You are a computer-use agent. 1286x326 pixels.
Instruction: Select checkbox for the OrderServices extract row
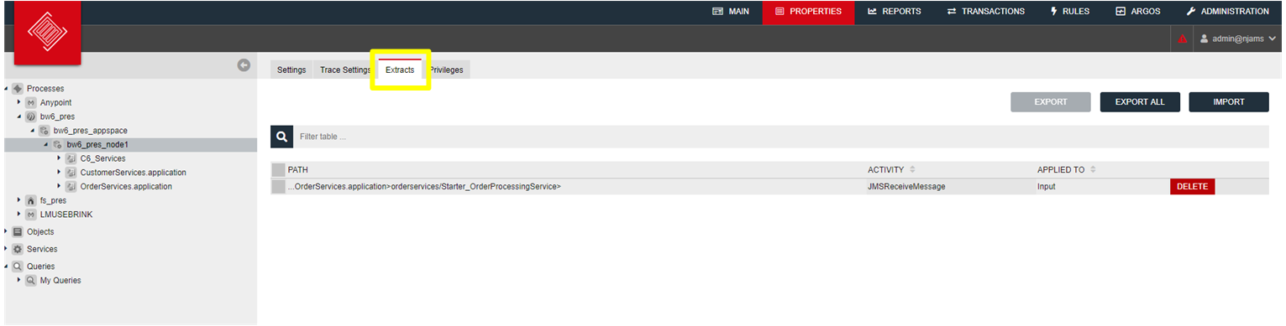(278, 187)
